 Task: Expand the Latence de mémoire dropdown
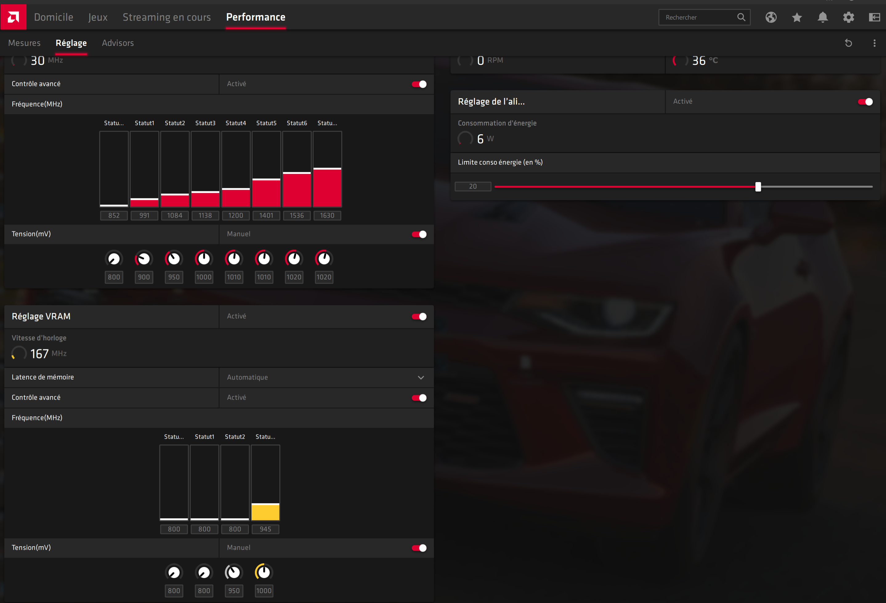point(420,377)
